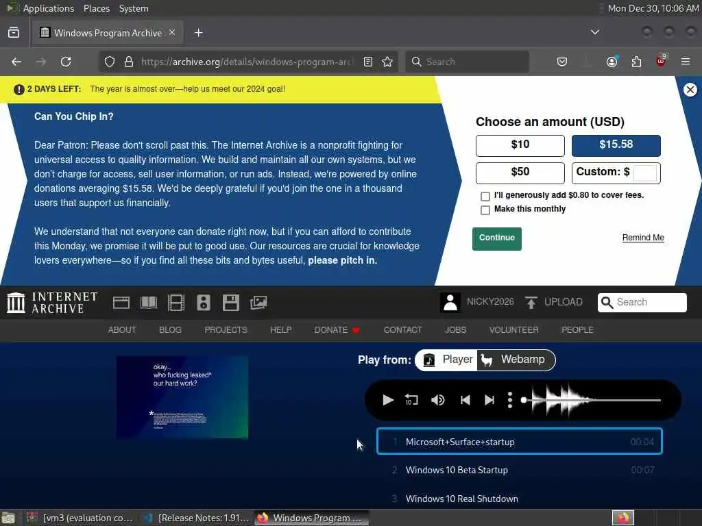702x526 pixels.
Task: Click the Remind Me link
Action: (643, 238)
